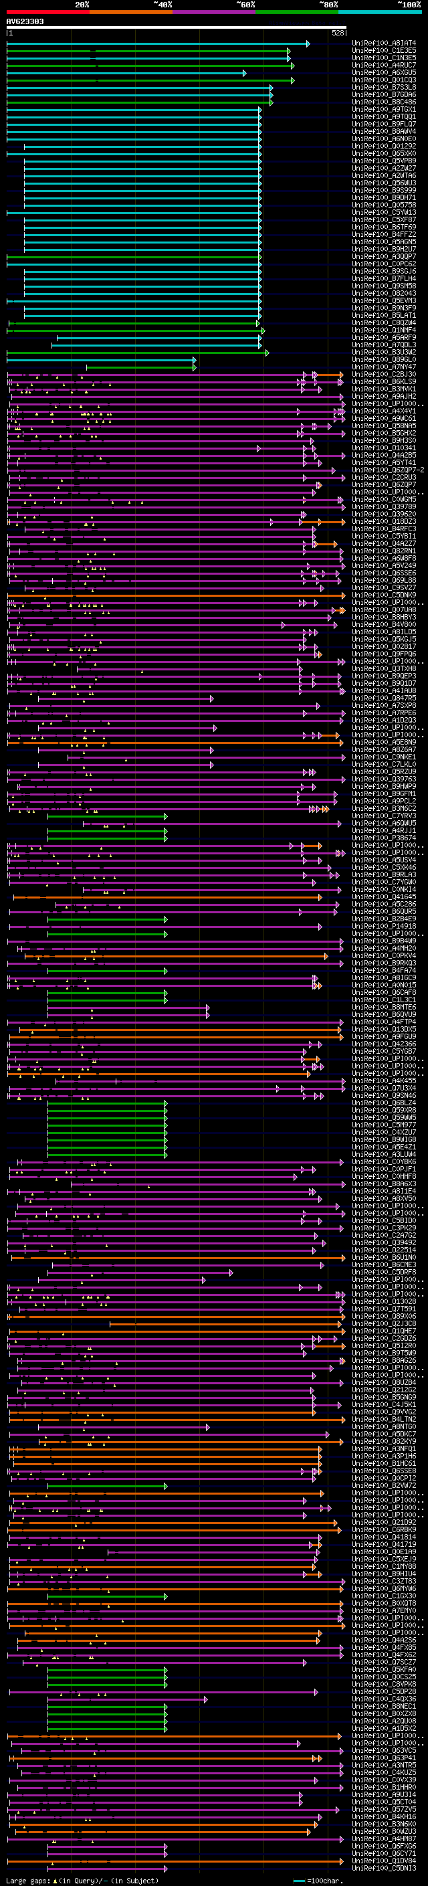Select hit UniRef100_Q01292

tap(383, 146)
